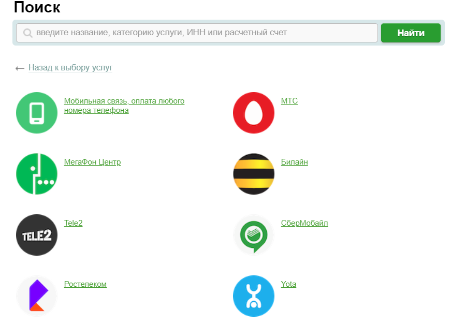This screenshot has width=451, height=324.
Task: Click the green mobile phone payment icon
Action: tap(37, 113)
